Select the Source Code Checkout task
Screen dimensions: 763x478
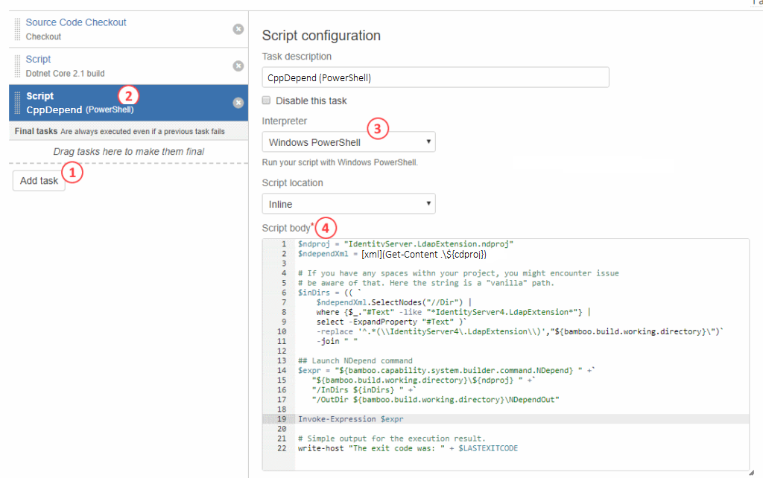click(76, 22)
